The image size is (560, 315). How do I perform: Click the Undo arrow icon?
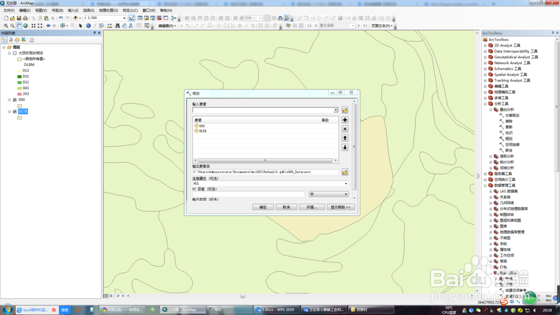(60, 18)
